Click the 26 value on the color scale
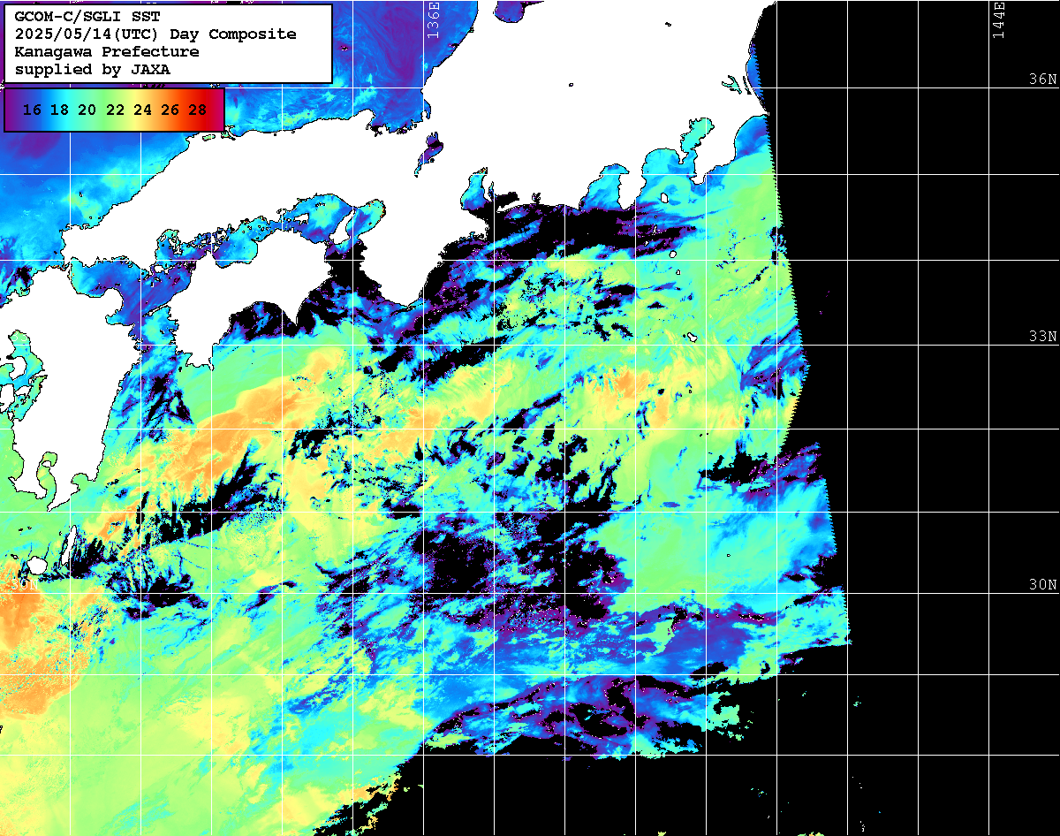The width and height of the screenshot is (1060, 836). pos(170,110)
